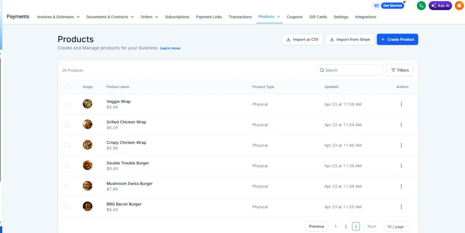The image size is (465, 233).
Task: Select all products with header checkbox
Action: coord(67,87)
